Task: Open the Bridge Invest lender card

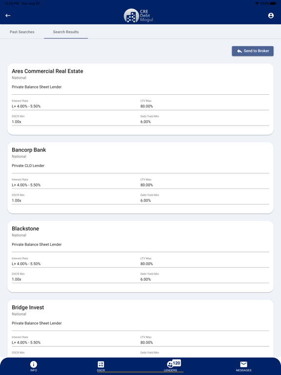Action: 140,329
